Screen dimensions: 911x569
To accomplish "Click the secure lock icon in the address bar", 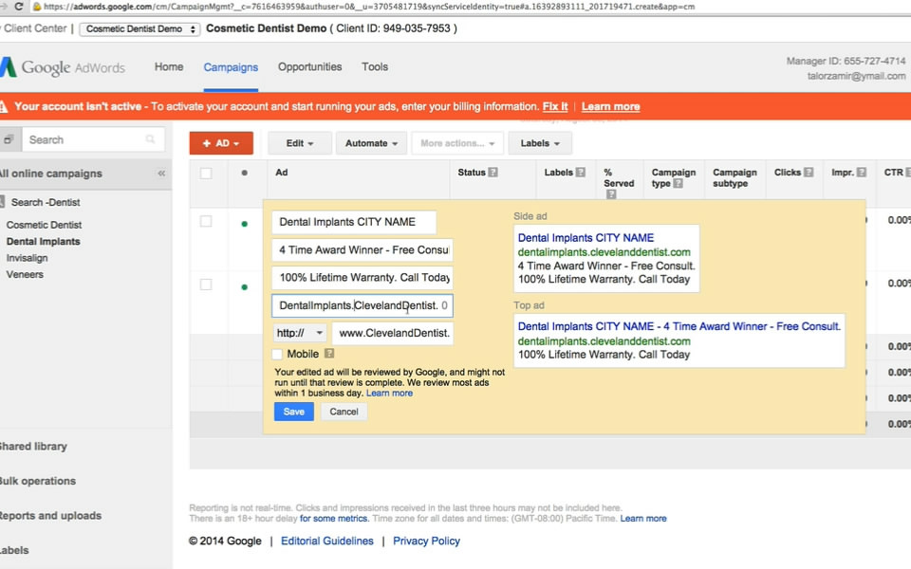I will coord(37,7).
